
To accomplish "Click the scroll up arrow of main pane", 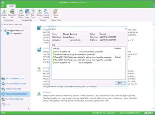I will [153, 24].
